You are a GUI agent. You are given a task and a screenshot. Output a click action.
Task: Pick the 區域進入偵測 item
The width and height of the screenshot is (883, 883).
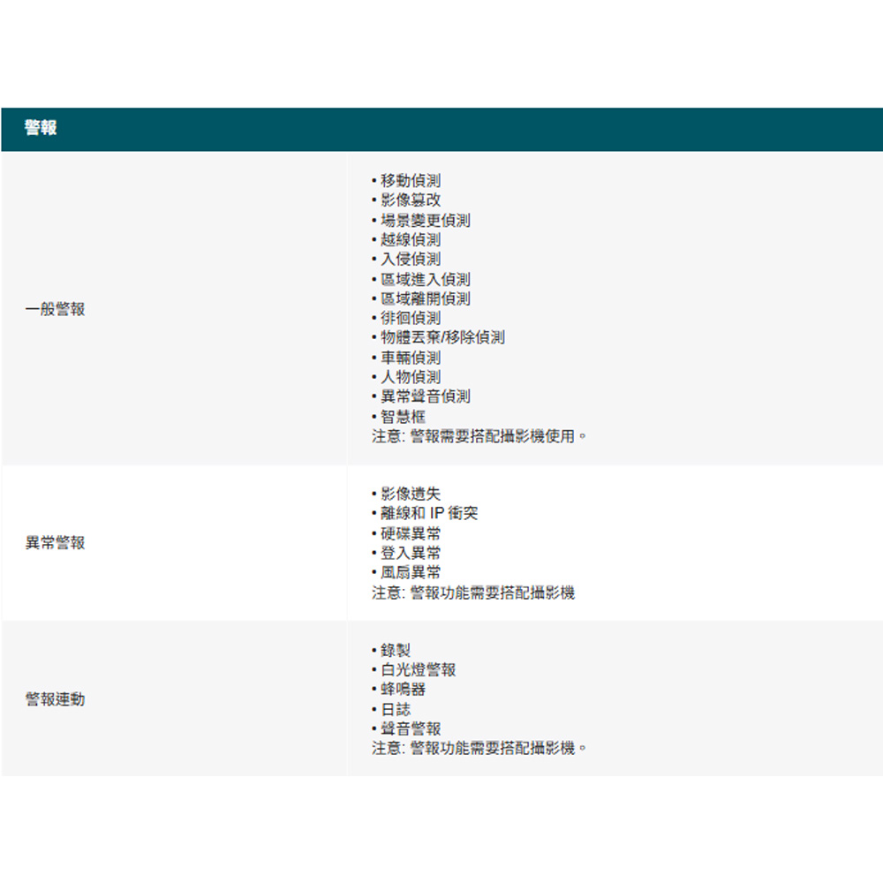pyautogui.click(x=425, y=279)
